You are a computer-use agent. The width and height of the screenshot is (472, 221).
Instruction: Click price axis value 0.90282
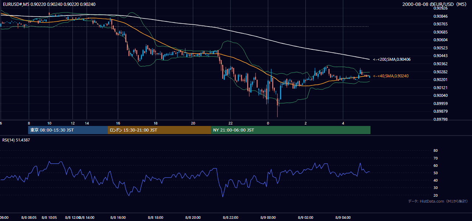coord(441,72)
